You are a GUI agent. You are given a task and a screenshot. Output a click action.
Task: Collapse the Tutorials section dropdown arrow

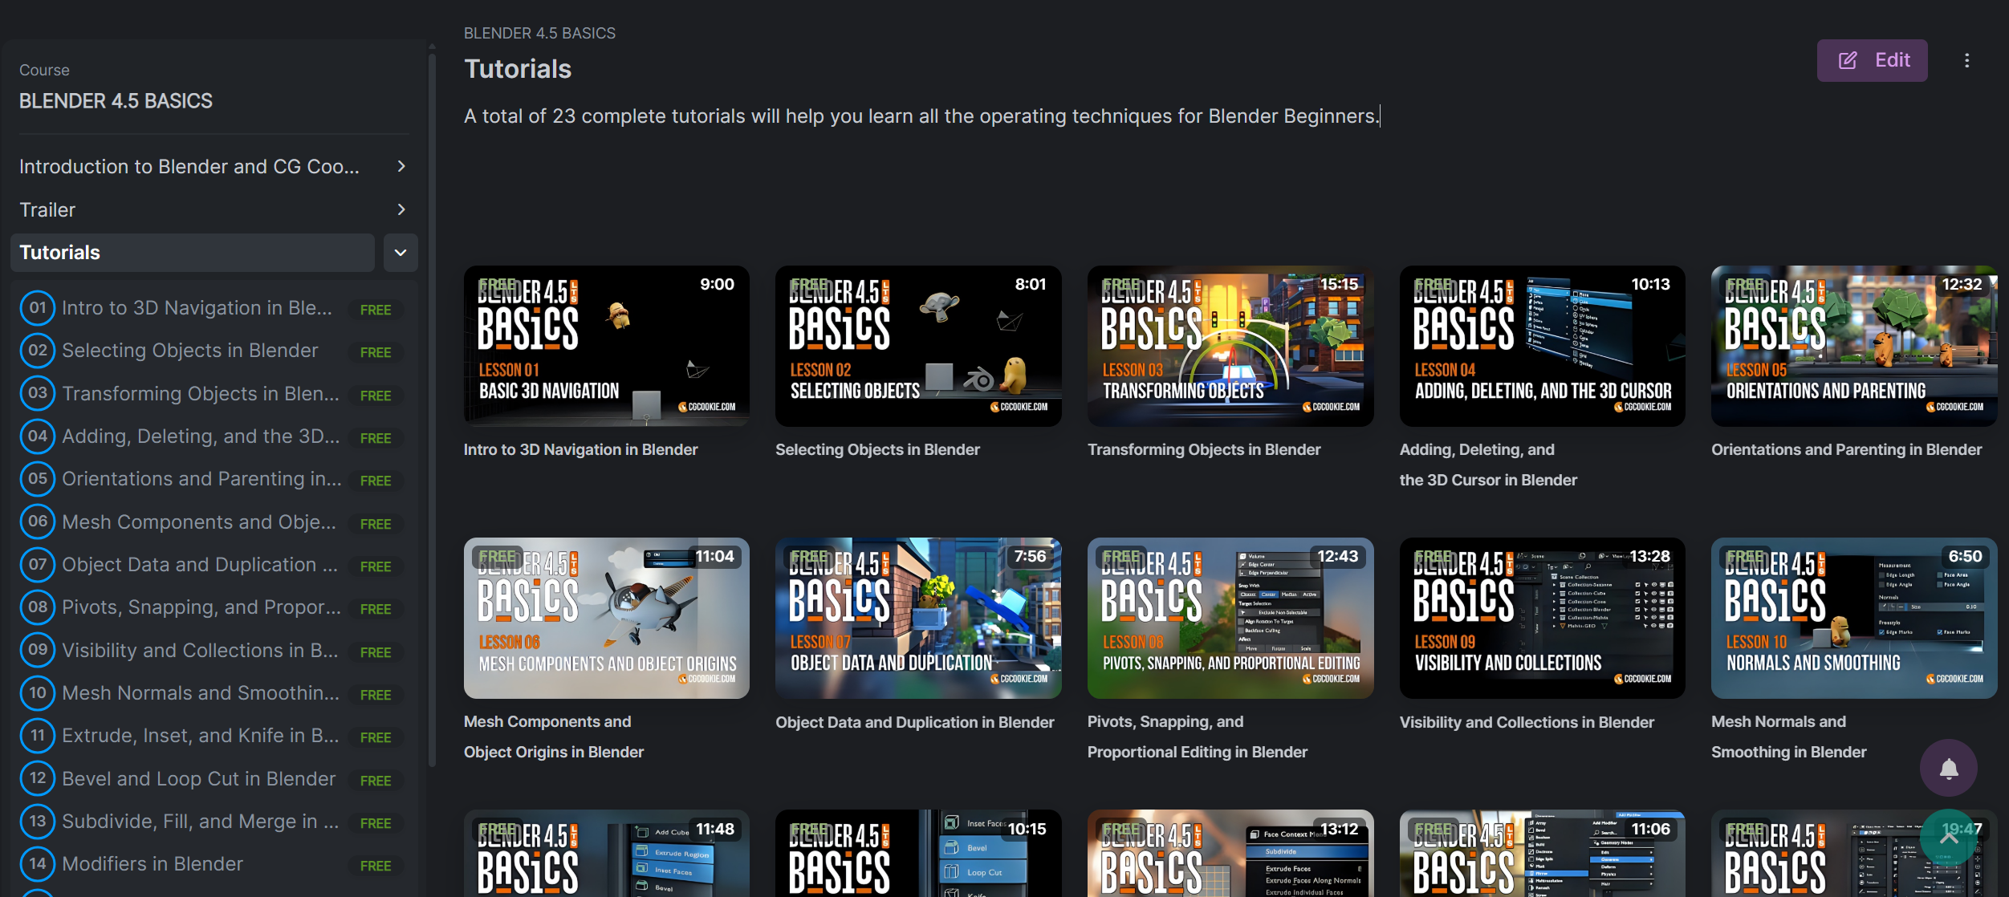coord(401,253)
